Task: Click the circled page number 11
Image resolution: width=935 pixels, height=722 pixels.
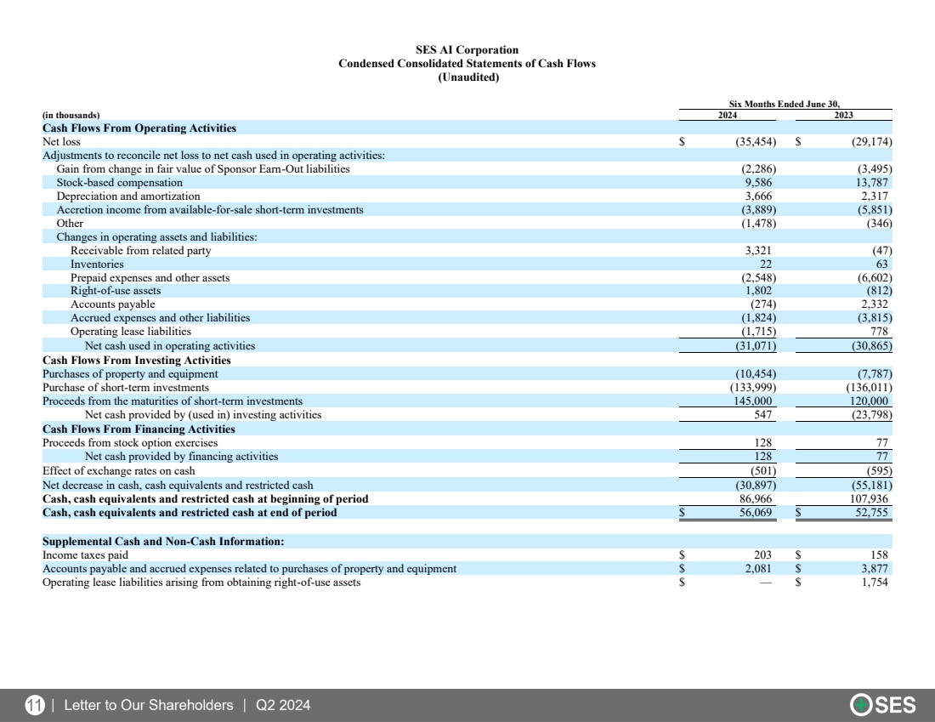Action: pos(34,705)
